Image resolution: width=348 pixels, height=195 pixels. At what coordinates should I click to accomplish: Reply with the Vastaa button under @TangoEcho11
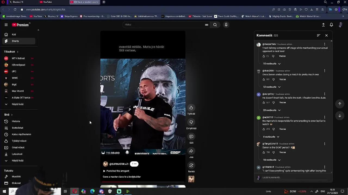pyautogui.click(x=282, y=152)
